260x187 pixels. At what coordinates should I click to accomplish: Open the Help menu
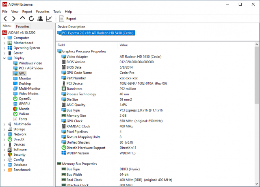(68, 11)
